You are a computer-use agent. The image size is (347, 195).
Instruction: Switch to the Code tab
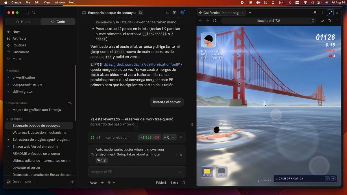pos(58,22)
